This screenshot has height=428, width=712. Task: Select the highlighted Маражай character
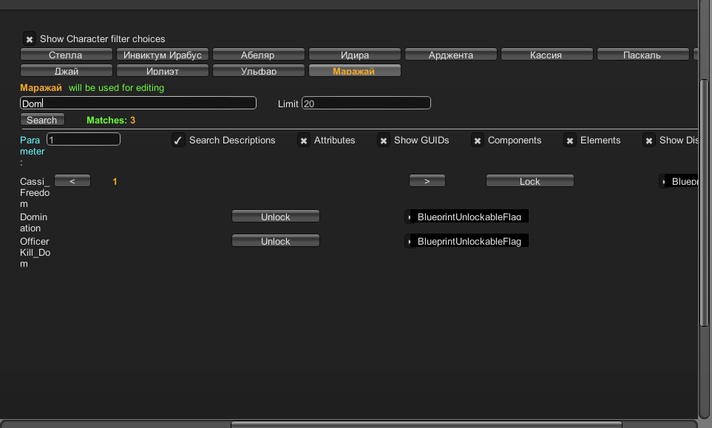[x=354, y=71]
